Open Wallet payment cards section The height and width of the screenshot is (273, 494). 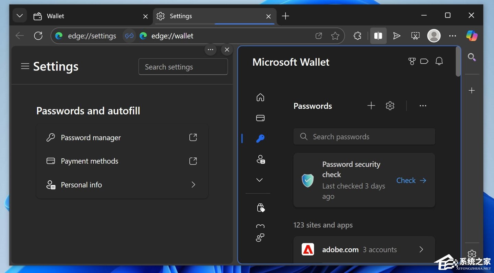(260, 118)
